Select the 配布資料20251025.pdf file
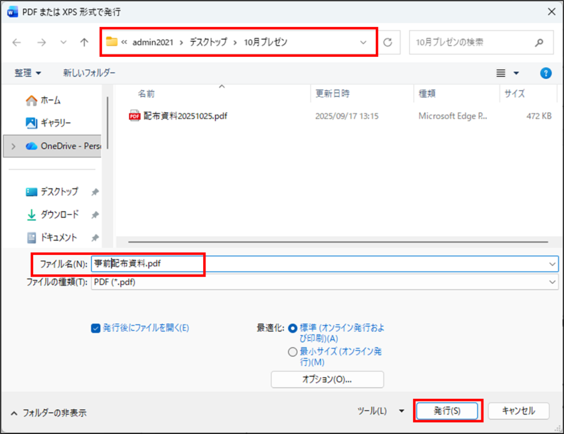Screen dimensions: 564x434 coord(185,116)
